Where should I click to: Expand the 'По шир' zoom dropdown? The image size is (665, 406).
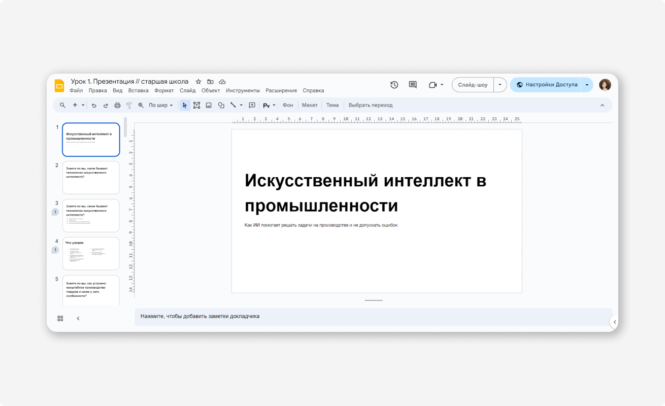[x=160, y=106]
